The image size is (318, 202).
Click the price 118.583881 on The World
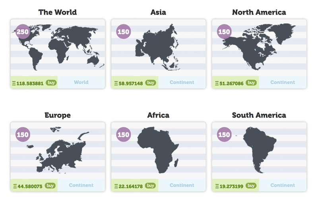coord(30,83)
